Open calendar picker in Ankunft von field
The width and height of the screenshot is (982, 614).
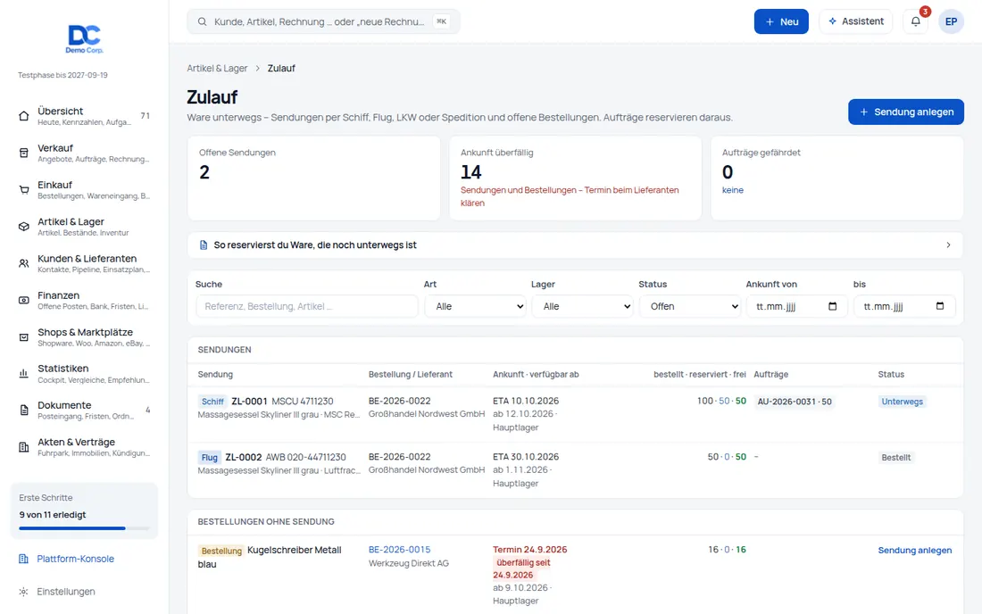(832, 306)
